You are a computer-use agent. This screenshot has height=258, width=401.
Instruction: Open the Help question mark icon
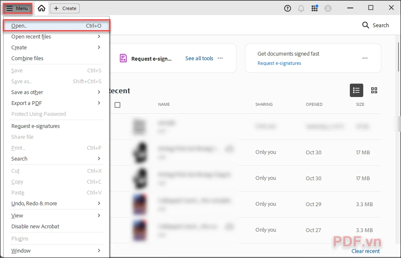tap(287, 8)
